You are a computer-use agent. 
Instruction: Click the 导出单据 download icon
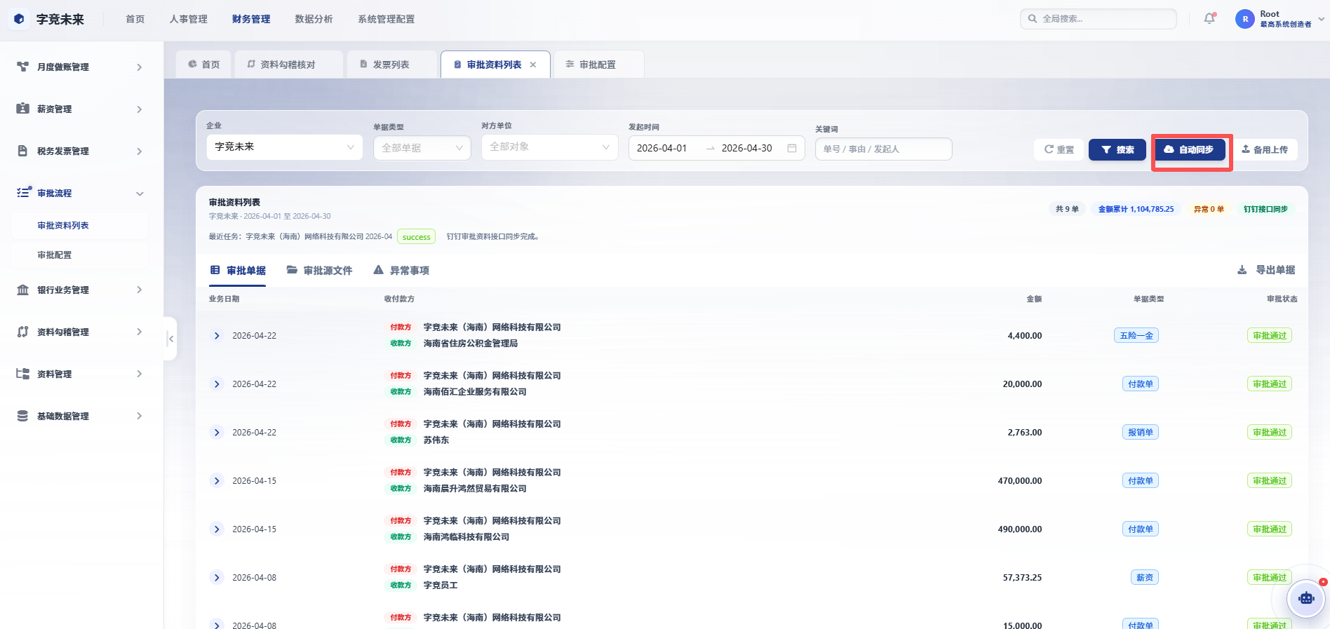[x=1242, y=270]
